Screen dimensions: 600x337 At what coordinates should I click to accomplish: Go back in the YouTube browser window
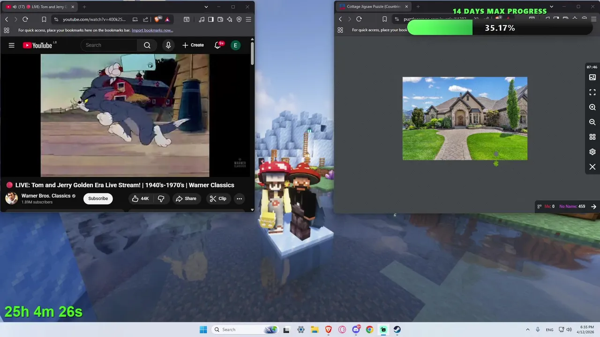coord(7,19)
